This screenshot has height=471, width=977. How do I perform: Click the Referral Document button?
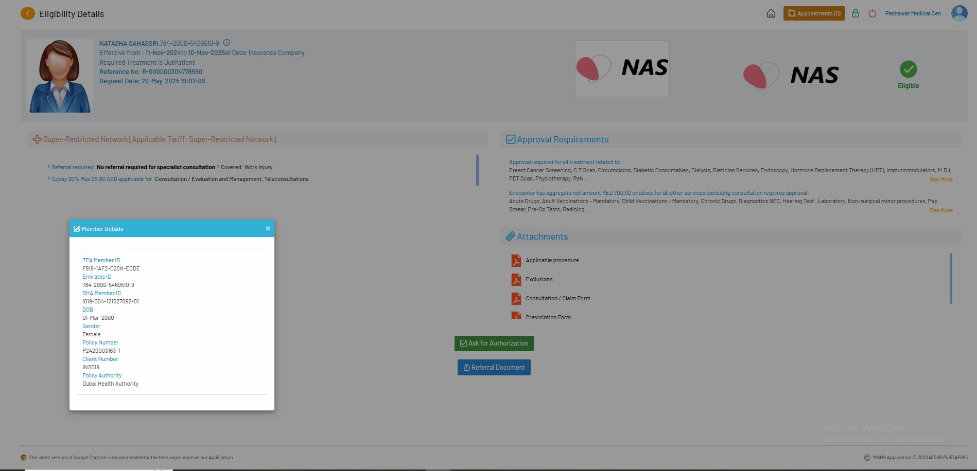pyautogui.click(x=494, y=368)
